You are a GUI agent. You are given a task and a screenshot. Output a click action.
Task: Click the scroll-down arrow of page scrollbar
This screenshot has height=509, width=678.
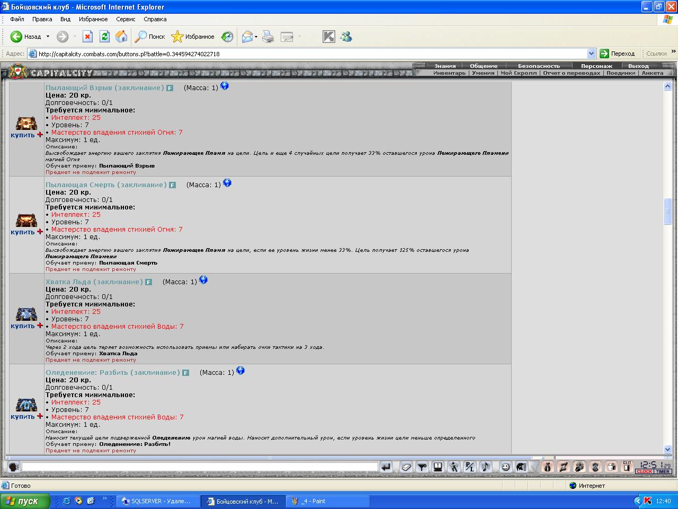click(x=668, y=449)
